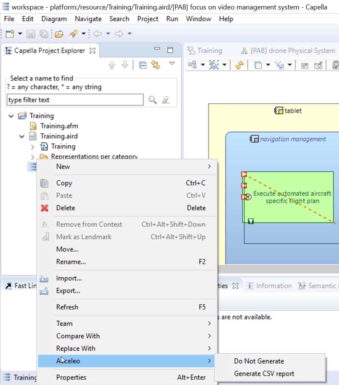Collapse all items in Project Explorer
The height and width of the screenshot is (385, 339).
(x=143, y=65)
